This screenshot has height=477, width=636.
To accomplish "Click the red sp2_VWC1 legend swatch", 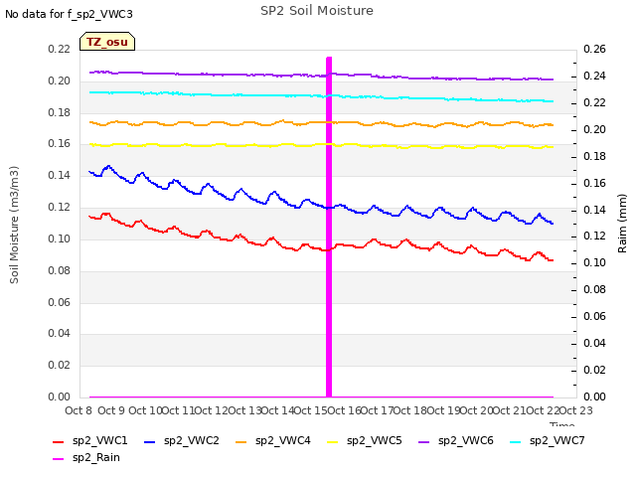I will [x=59, y=441].
